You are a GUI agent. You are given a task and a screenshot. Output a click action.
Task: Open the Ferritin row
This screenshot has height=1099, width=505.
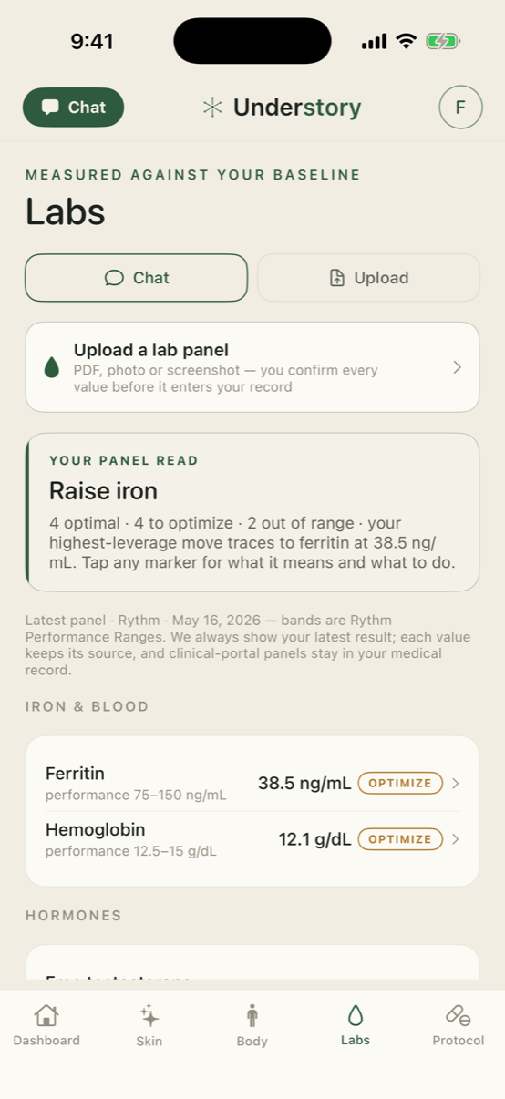point(252,784)
